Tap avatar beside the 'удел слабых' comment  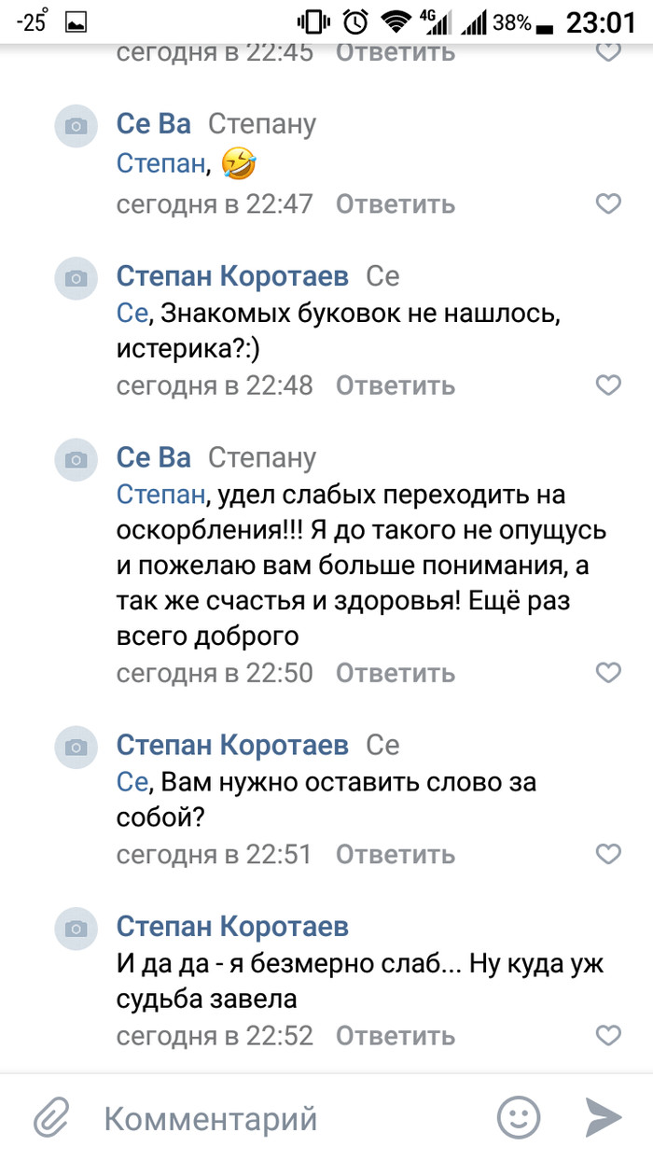point(76,459)
